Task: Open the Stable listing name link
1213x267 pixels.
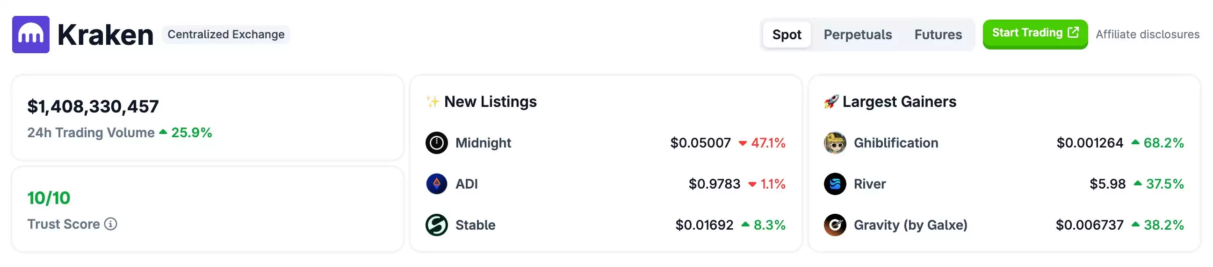Action: coord(475,225)
